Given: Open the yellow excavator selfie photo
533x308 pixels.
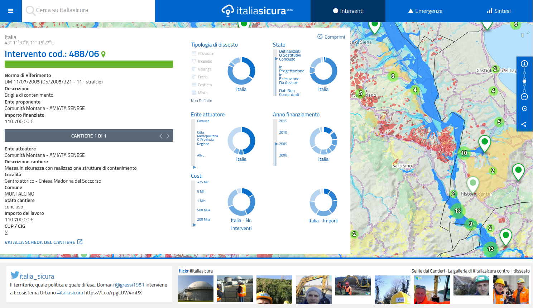Looking at the screenshot, I should (314, 290).
